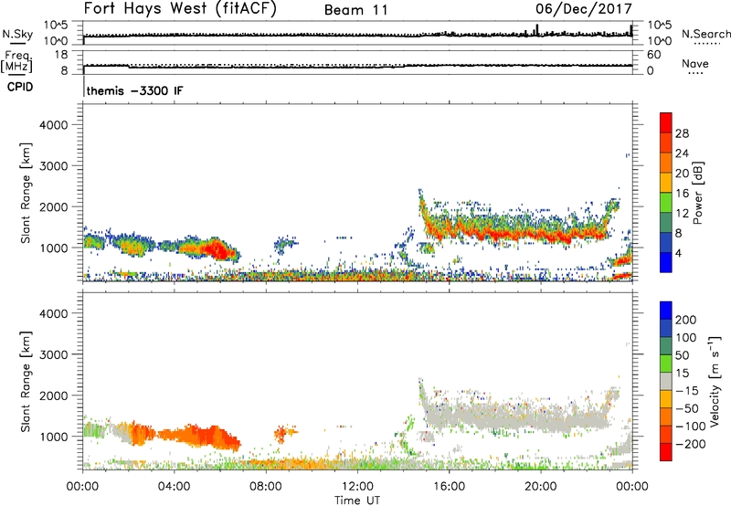Click the '20:00' time tick label

click(x=540, y=487)
